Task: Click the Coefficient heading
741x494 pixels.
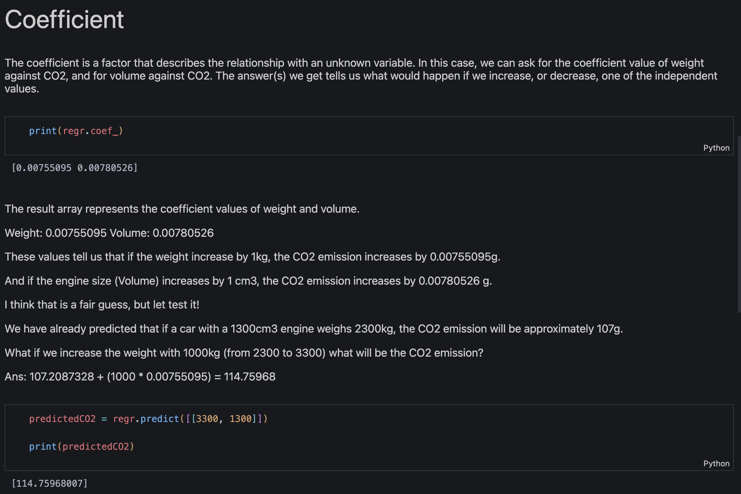Action: pos(64,19)
